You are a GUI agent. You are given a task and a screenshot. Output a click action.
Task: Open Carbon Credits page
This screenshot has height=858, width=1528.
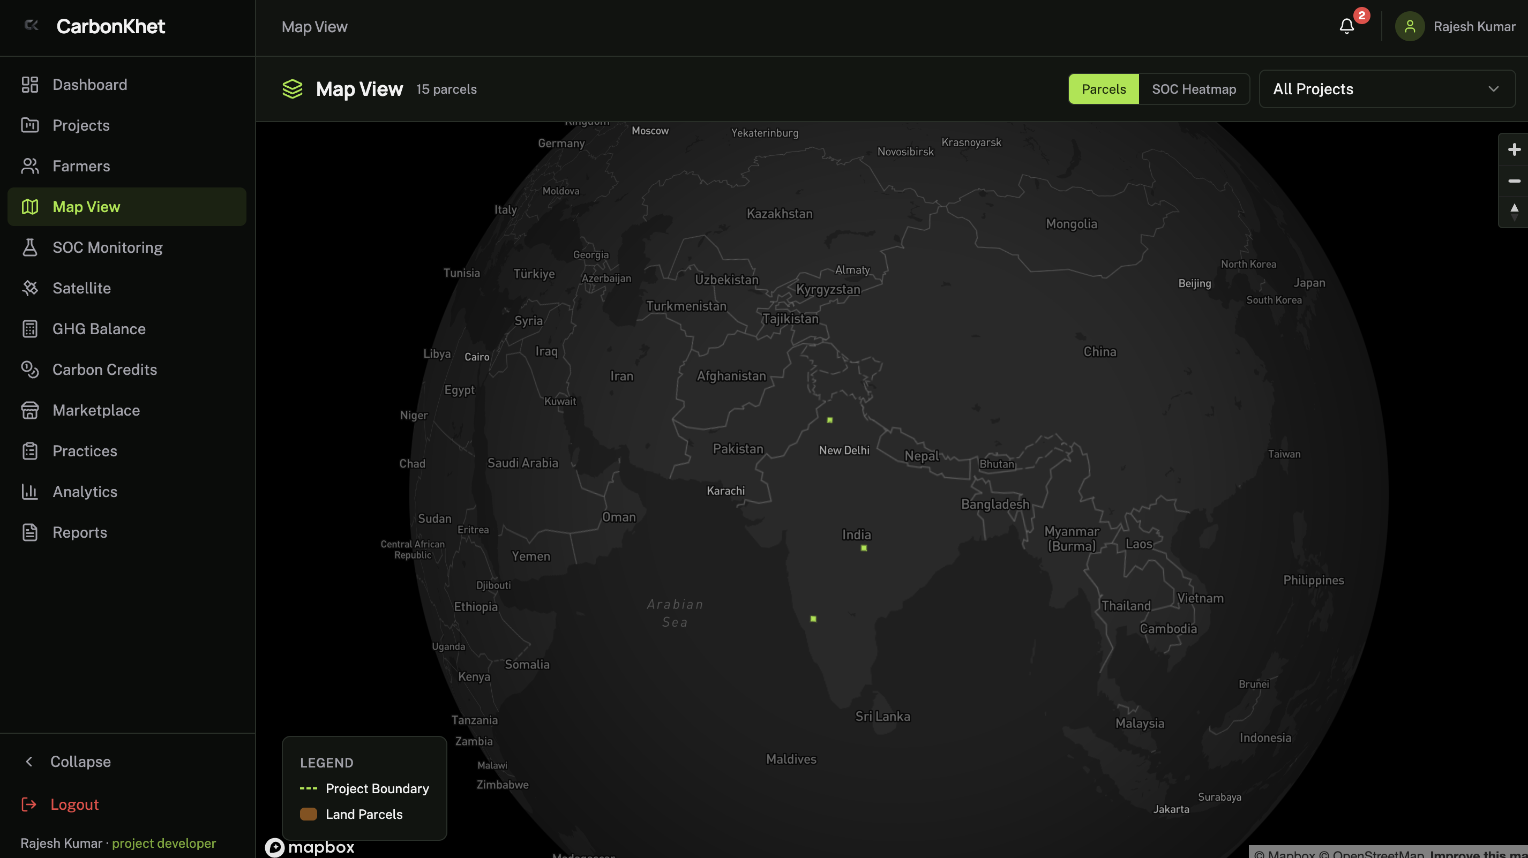tap(127, 370)
